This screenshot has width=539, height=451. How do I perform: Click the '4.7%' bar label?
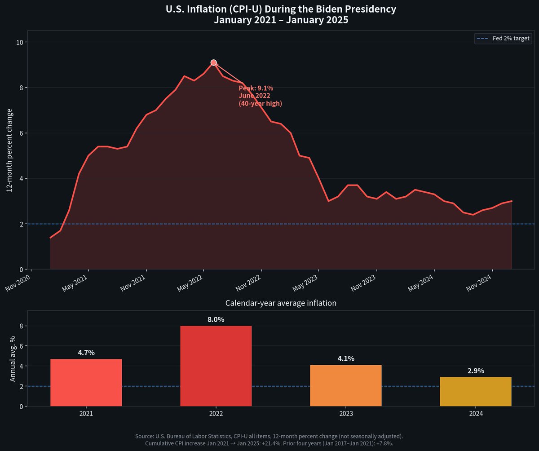(86, 353)
